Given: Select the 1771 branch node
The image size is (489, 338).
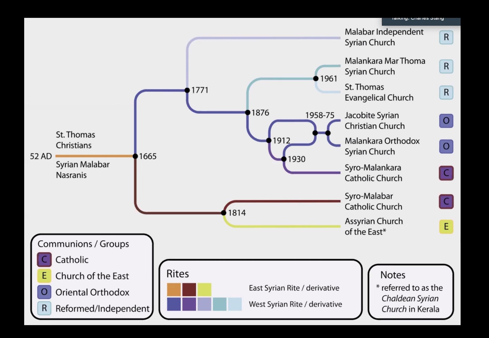Looking at the screenshot, I should (x=187, y=90).
